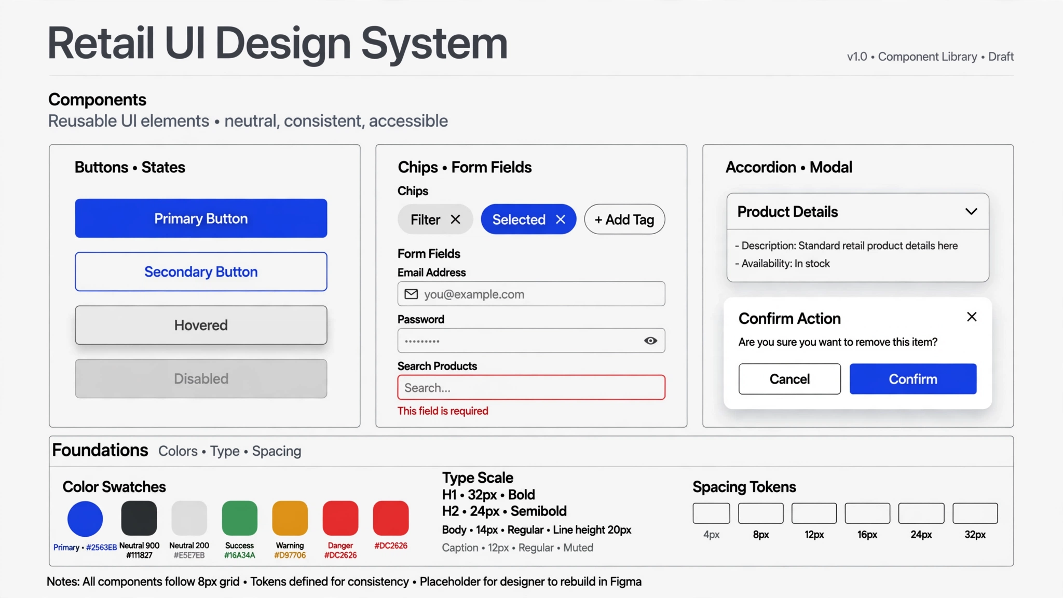Click the Primary Button
Screen dimensions: 1063x598
(201, 218)
